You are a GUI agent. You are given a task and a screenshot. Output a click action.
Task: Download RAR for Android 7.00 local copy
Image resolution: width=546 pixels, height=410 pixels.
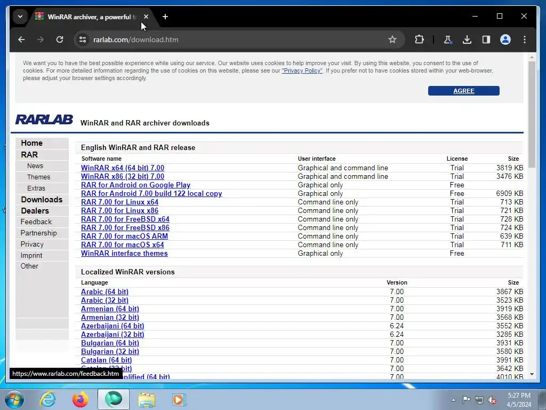(x=151, y=193)
